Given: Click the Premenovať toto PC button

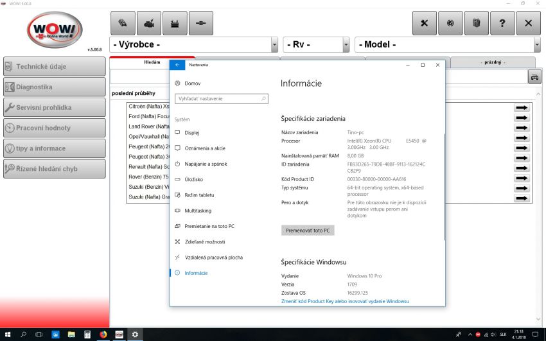Looking at the screenshot, I should (x=308, y=230).
